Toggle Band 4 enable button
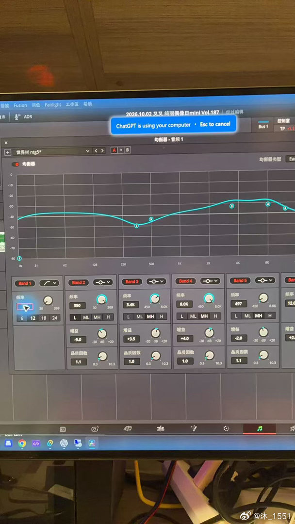295x524 pixels. (x=186, y=281)
